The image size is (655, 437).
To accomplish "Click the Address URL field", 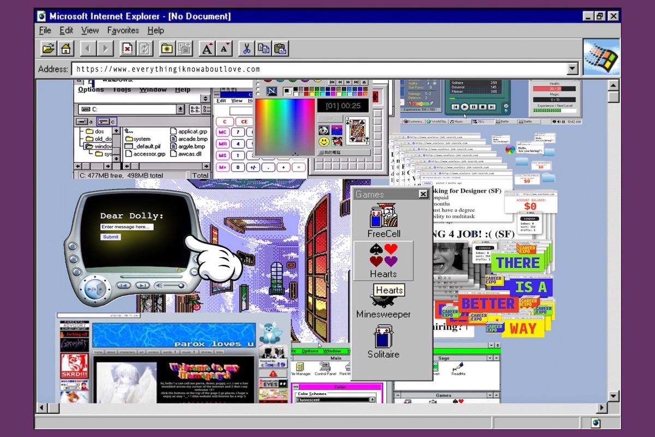I will coord(319,69).
